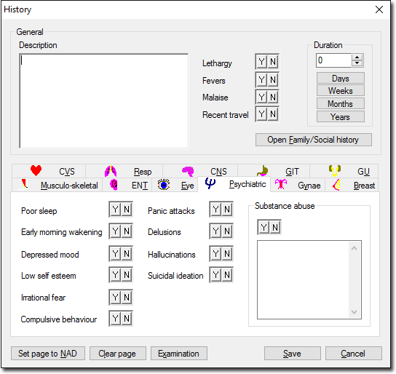Click Set page to NAD
Viewport: 396px width, 374px height.
click(48, 354)
